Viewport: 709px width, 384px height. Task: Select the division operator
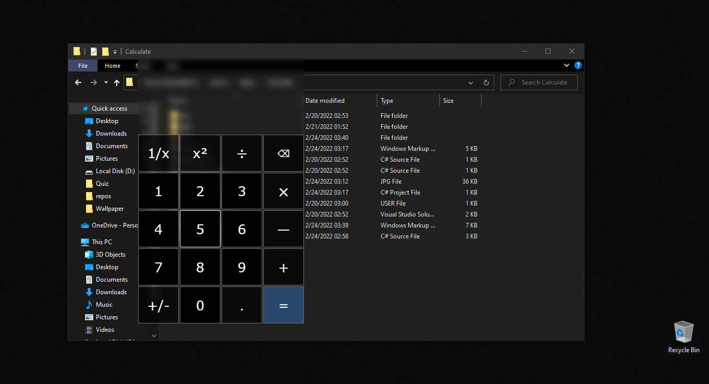(x=242, y=153)
